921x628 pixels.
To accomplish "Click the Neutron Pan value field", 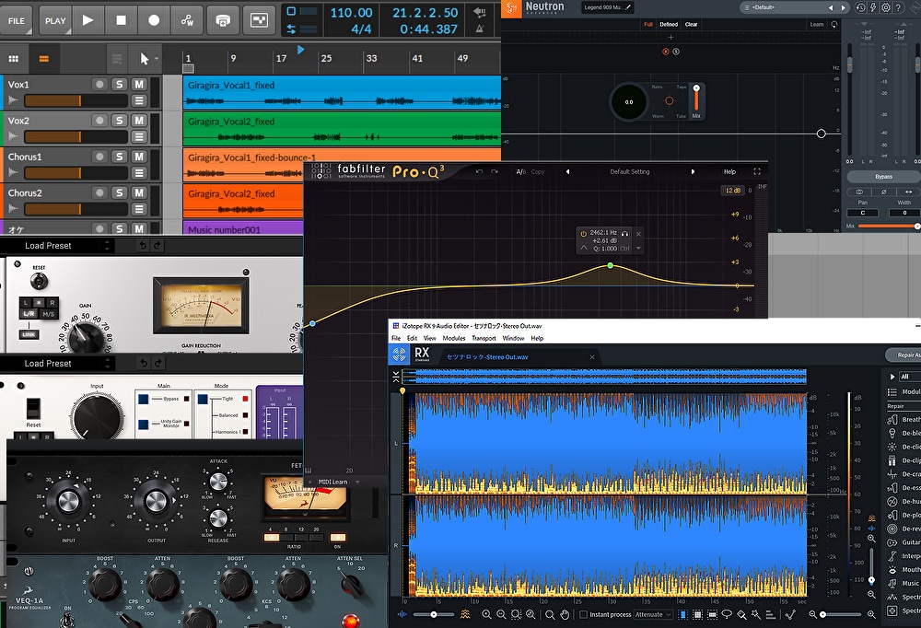I will click(863, 213).
